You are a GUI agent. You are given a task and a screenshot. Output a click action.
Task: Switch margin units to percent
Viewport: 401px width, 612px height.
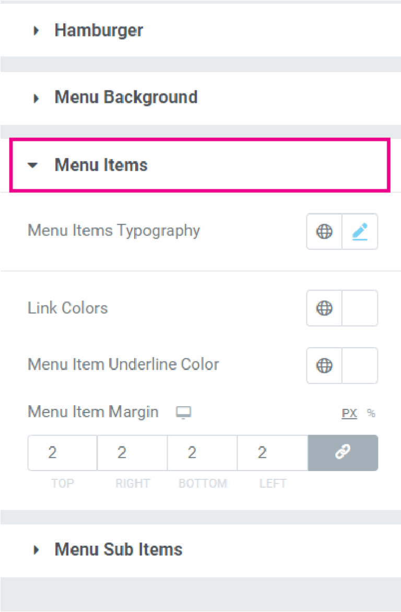pos(371,413)
